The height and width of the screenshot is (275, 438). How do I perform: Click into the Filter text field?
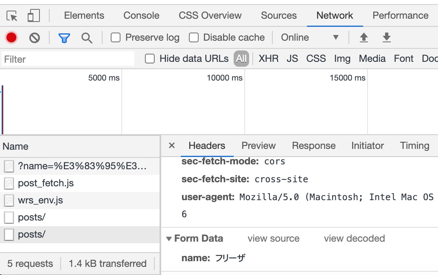click(x=68, y=59)
